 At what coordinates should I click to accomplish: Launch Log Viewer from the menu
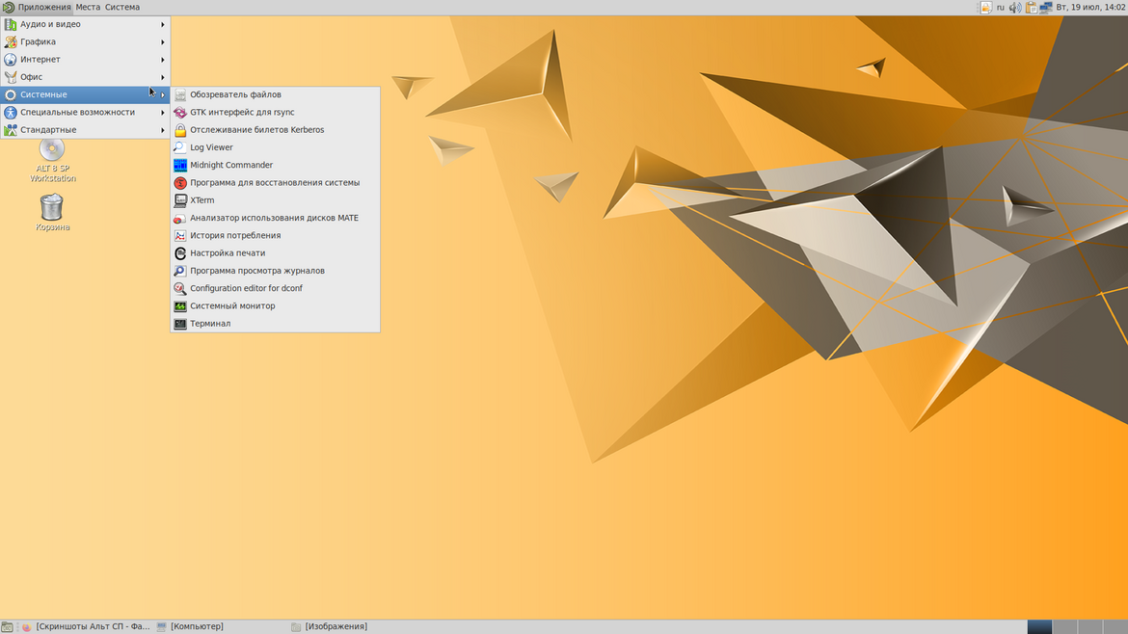275,147
